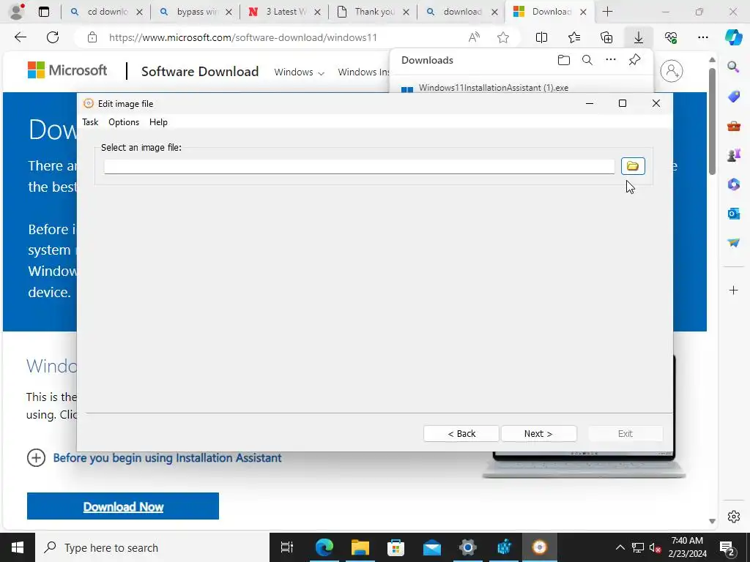Search downloads in Edge downloads panel
The height and width of the screenshot is (562, 750).
(587, 60)
